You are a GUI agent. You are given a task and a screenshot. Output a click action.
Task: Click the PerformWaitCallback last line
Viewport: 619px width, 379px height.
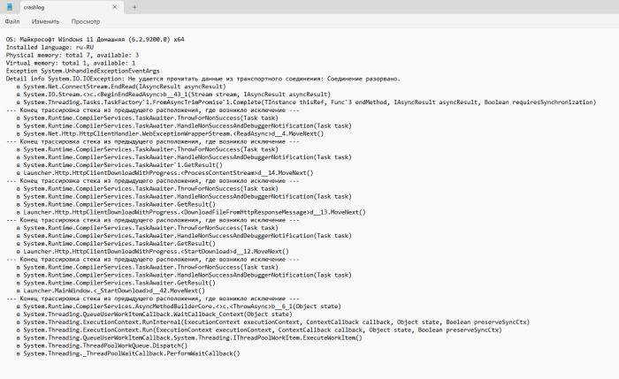133,353
